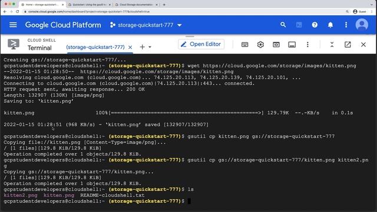The image size is (377, 212).
Task: Open Cloud Shell terminal settings gear
Action: tap(260, 45)
